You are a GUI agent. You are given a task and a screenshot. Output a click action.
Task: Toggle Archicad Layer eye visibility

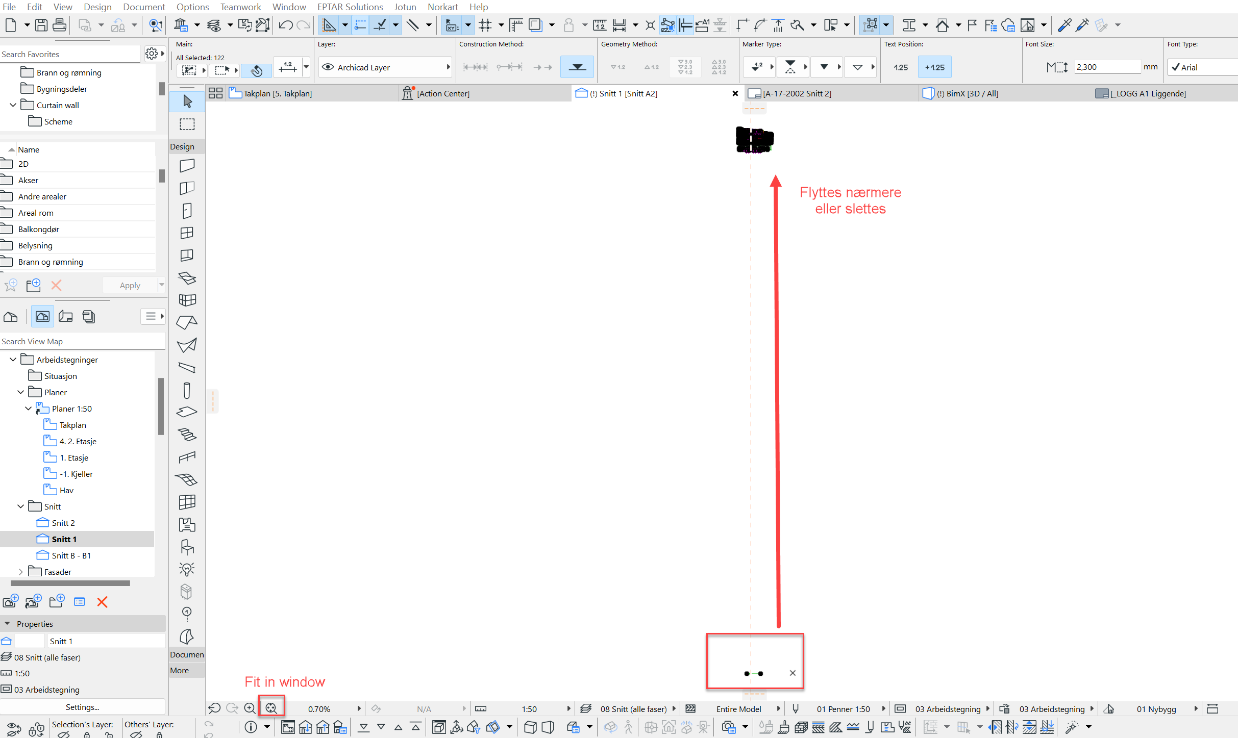[x=328, y=67]
